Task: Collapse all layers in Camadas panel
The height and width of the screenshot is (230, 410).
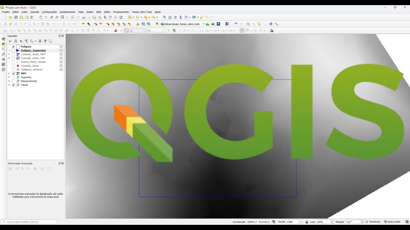Action: pyautogui.click(x=45, y=41)
